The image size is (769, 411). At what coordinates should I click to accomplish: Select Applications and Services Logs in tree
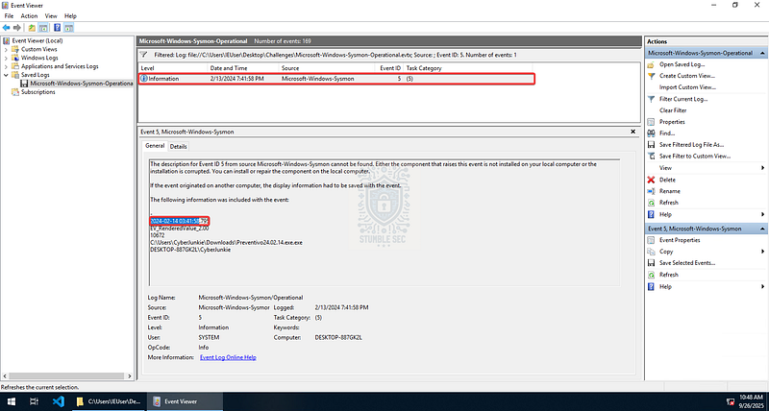coord(60,66)
